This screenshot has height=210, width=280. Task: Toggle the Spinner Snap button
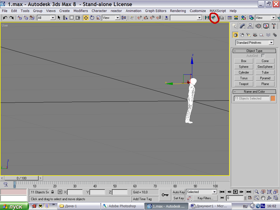159,18
